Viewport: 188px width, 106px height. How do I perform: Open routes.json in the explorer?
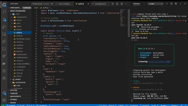pyautogui.click(x=21, y=67)
